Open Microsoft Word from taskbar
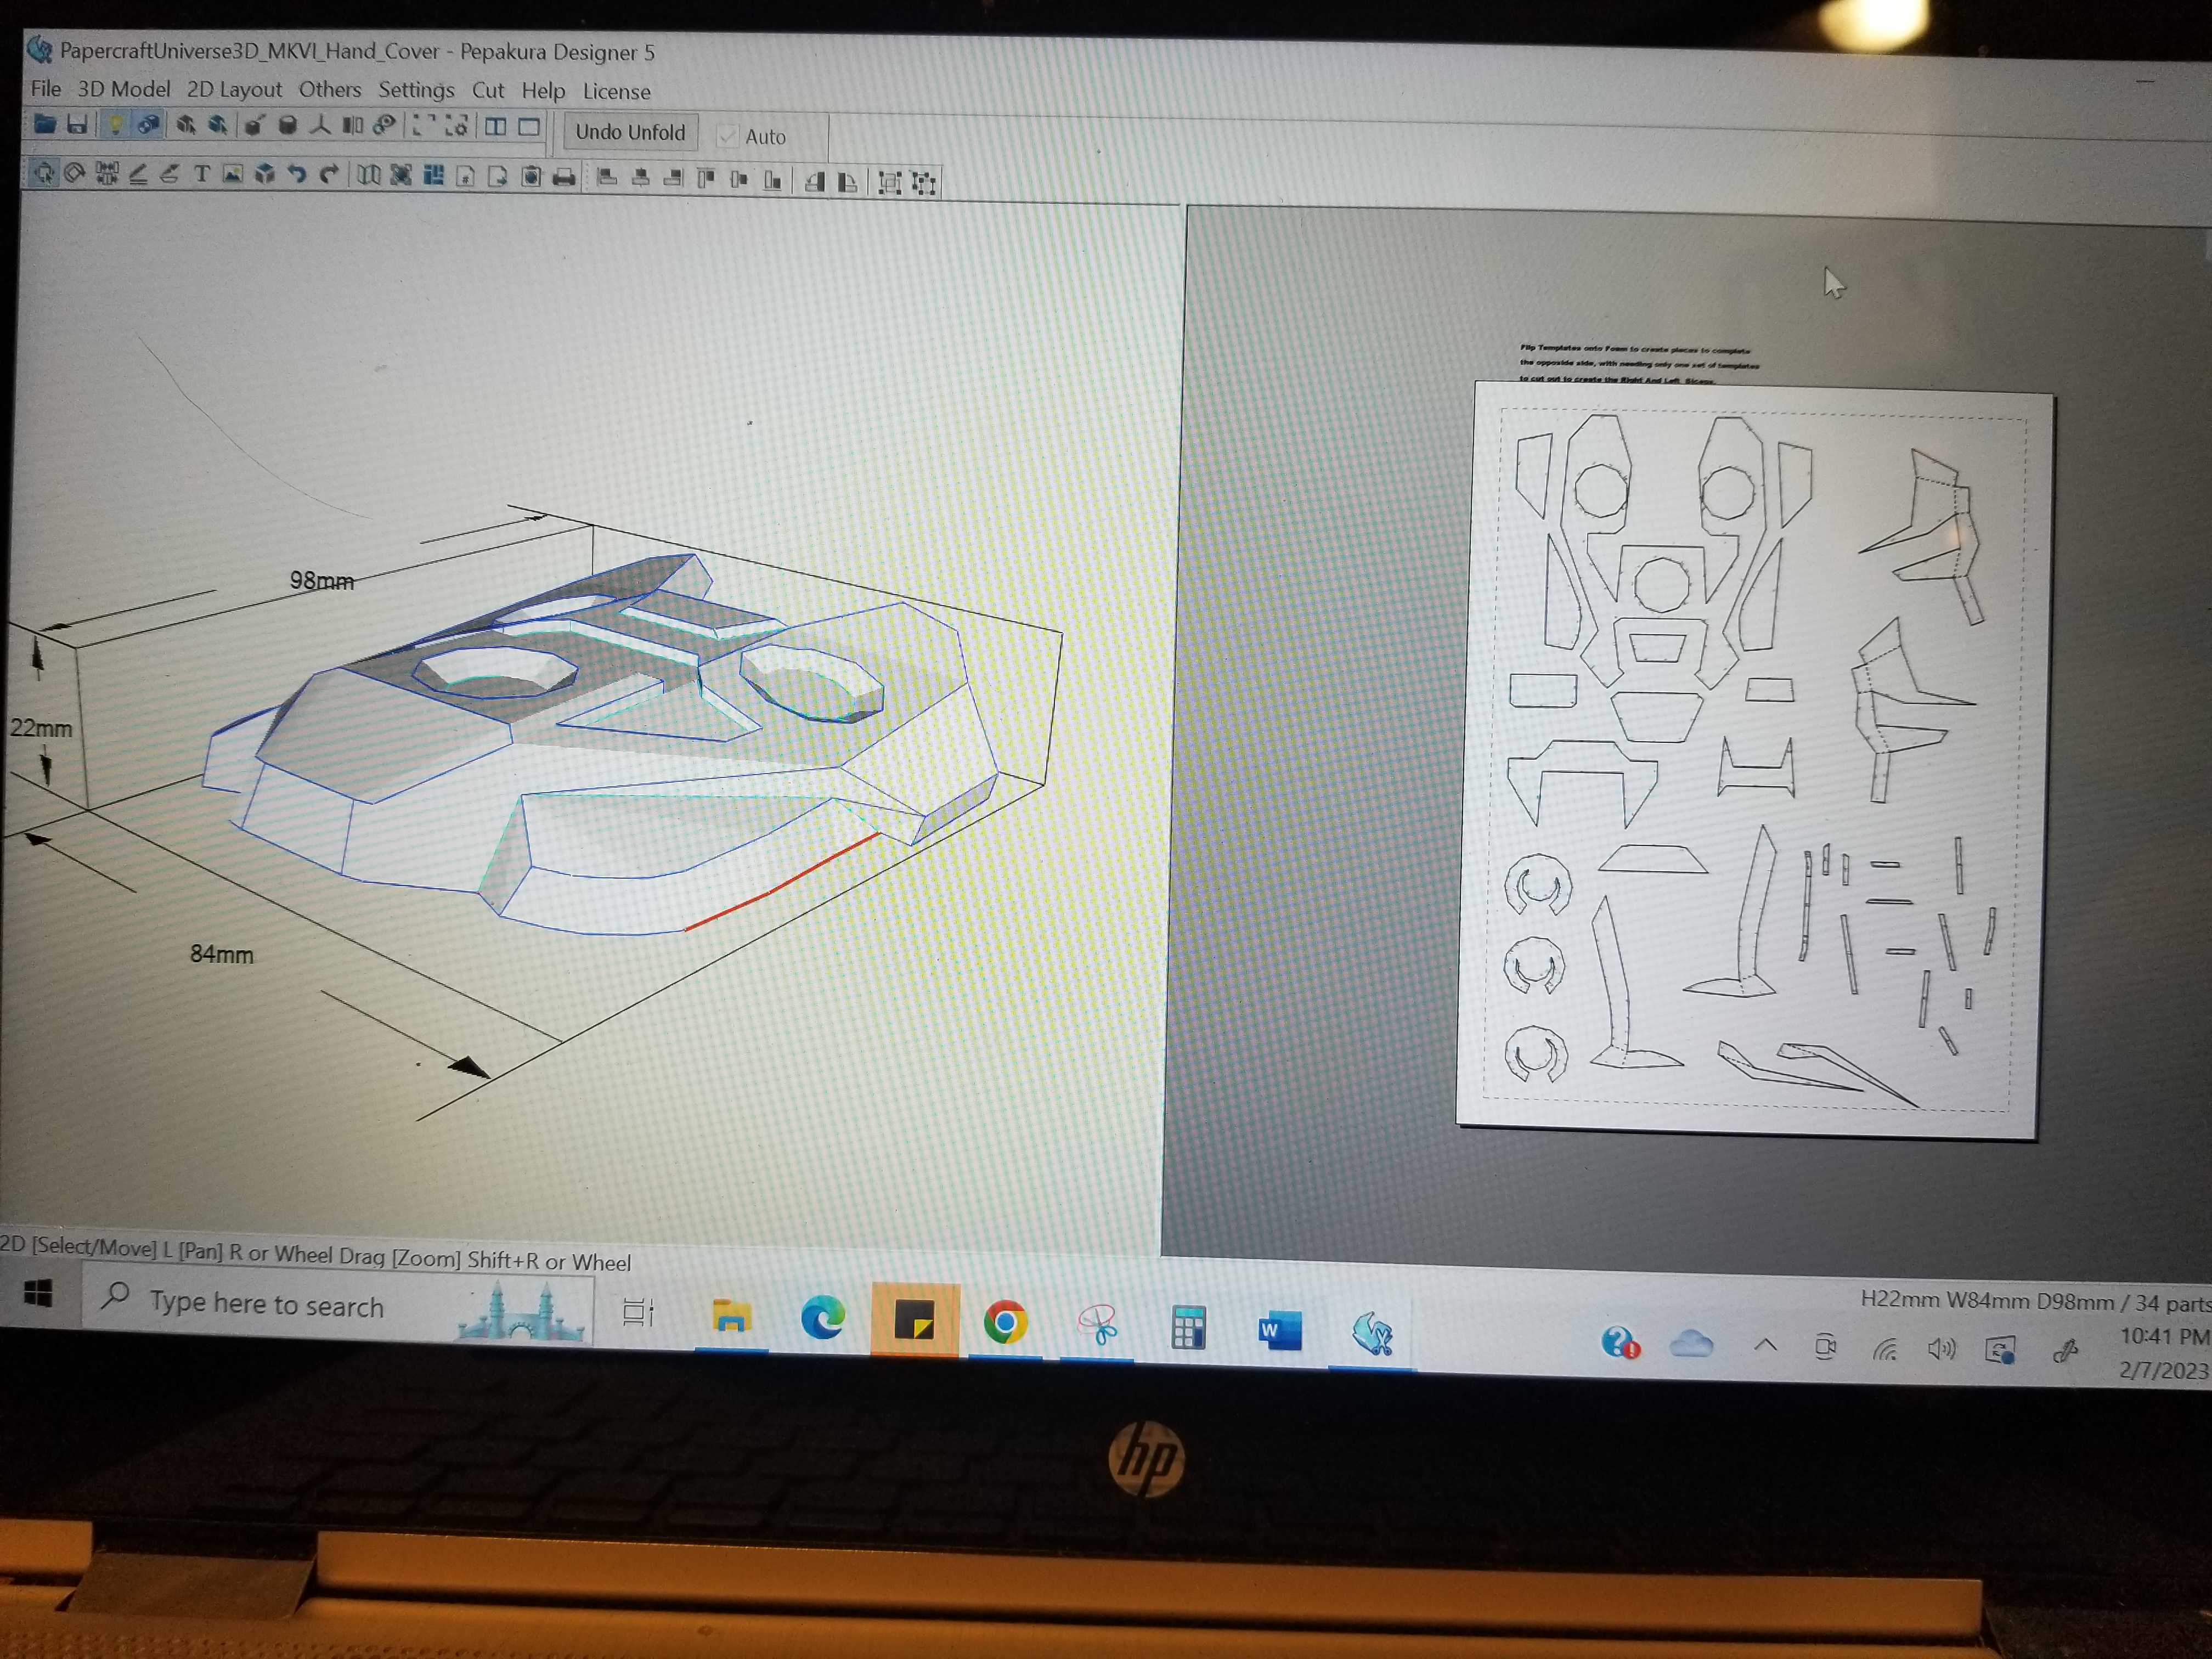 click(x=1280, y=1331)
